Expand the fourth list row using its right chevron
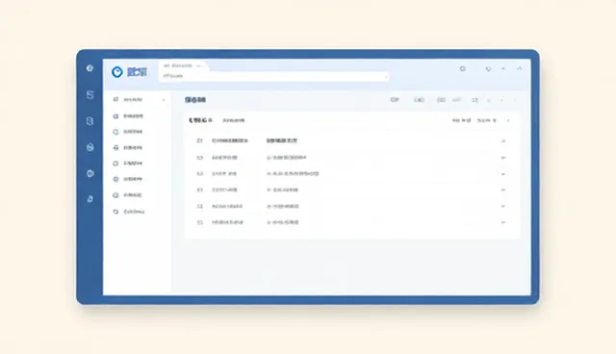Viewport: 616px width, 354px height. [503, 190]
